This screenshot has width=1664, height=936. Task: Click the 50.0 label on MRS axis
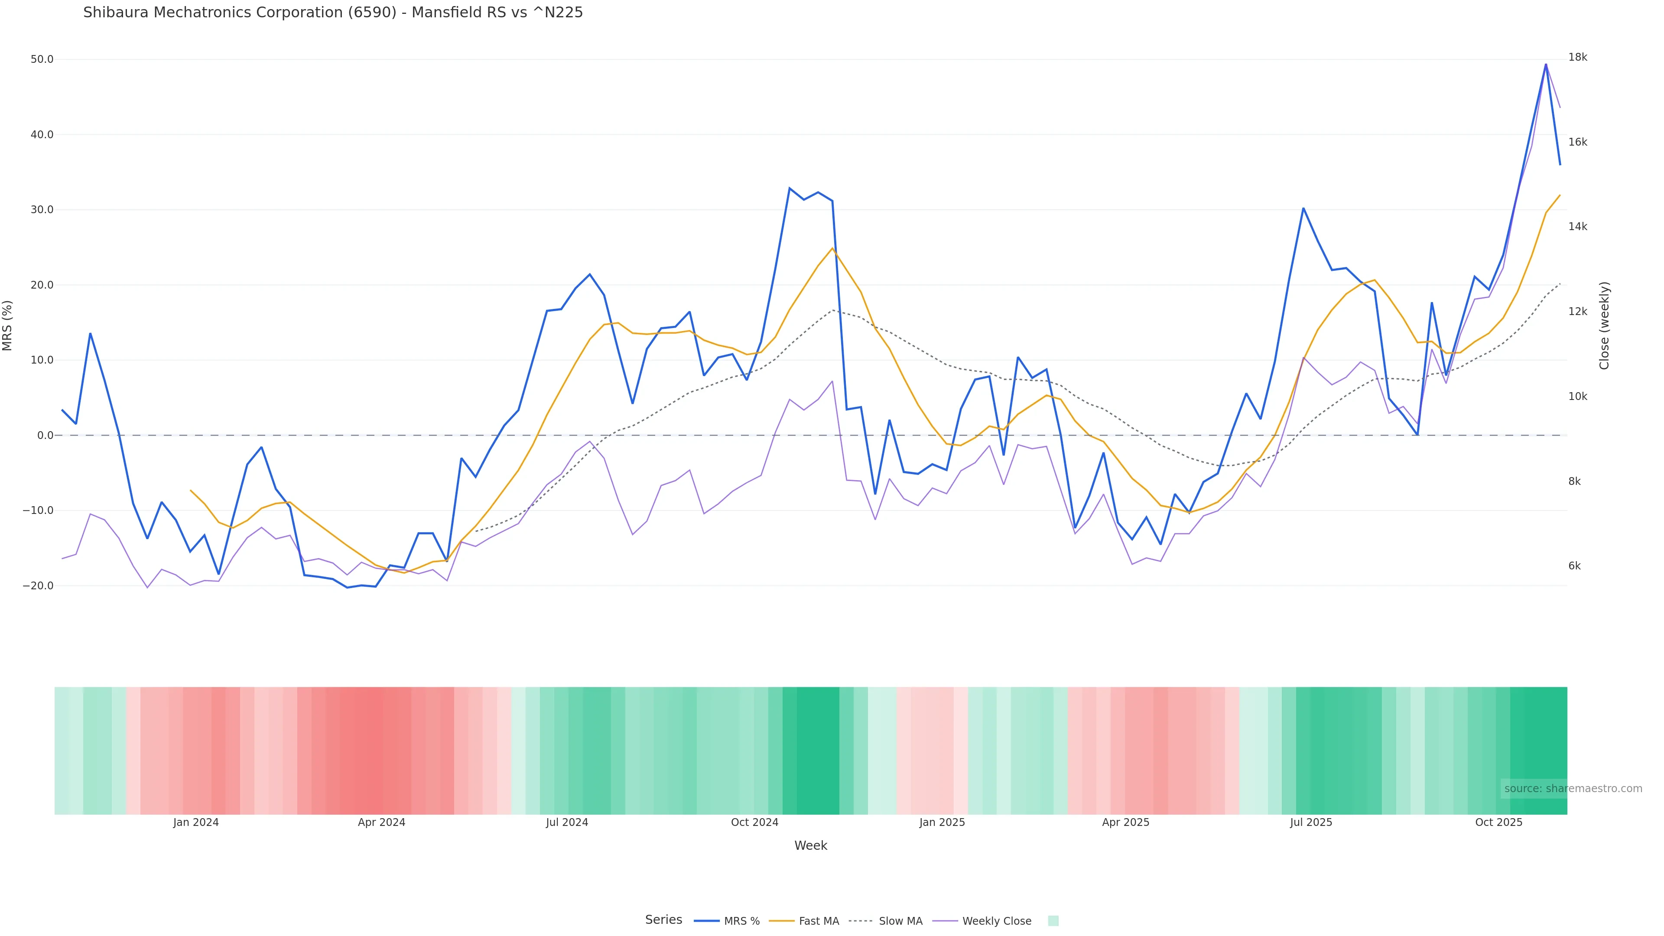(x=42, y=59)
